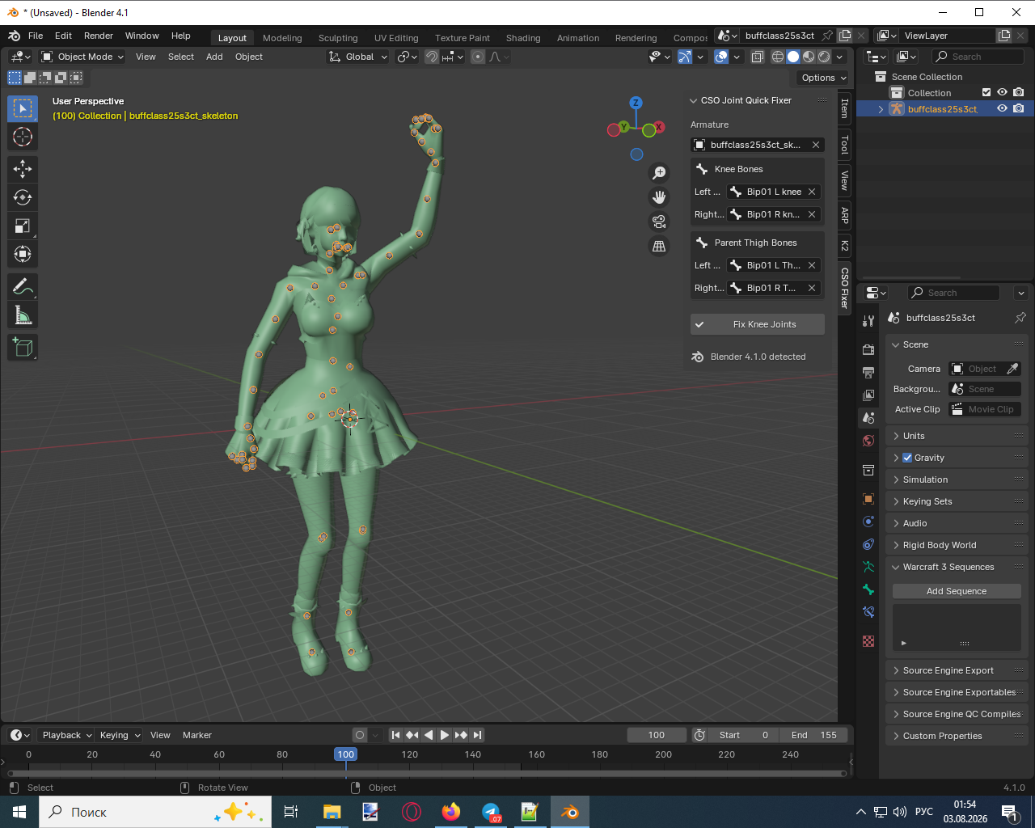This screenshot has height=828, width=1035.
Task: Pick the Annotate pencil tool
Action: pyautogui.click(x=23, y=286)
